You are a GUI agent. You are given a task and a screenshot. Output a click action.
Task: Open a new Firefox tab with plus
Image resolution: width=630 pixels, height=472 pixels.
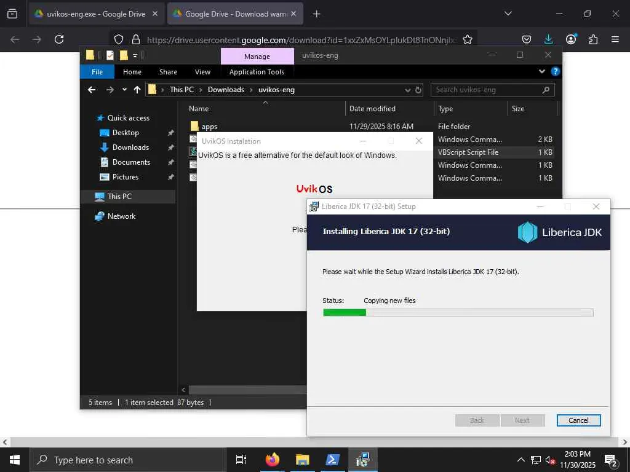[x=317, y=14]
